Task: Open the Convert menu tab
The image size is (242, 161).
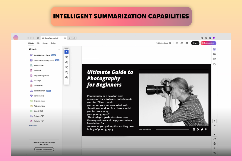Action: coord(45,43)
